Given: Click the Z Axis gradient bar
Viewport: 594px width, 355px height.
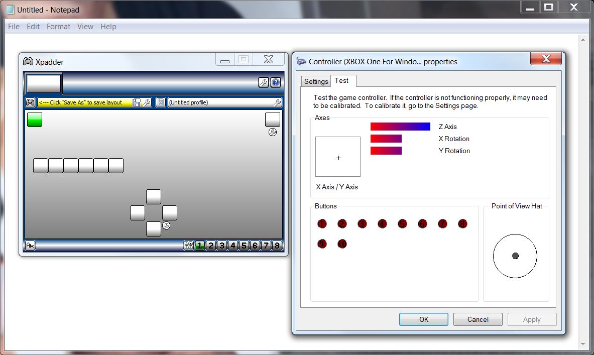Looking at the screenshot, I should pyautogui.click(x=400, y=127).
